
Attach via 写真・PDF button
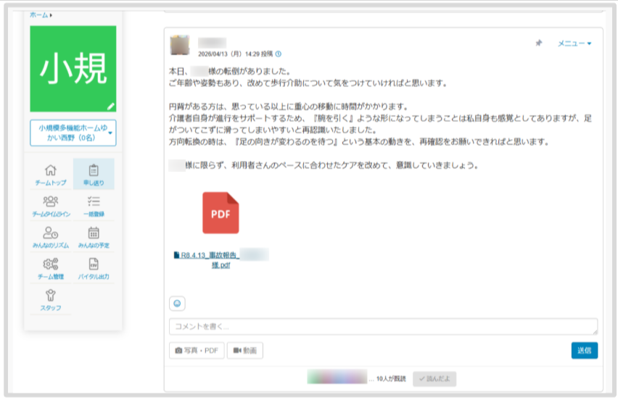tap(197, 351)
